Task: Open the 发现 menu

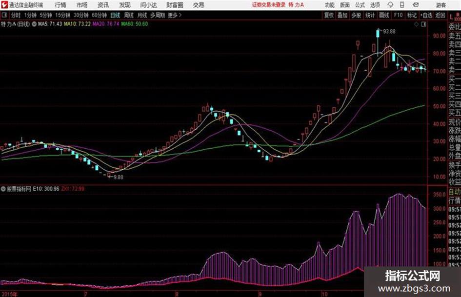Action: pos(125,5)
